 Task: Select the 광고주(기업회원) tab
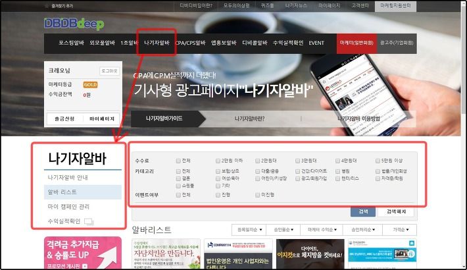point(397,43)
